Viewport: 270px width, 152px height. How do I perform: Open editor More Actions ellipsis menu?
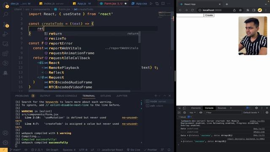click(x=169, y=3)
